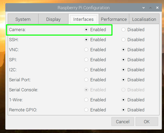The width and height of the screenshot is (164, 133).
Task: Enable the Serial Port
Action: [x=86, y=80]
